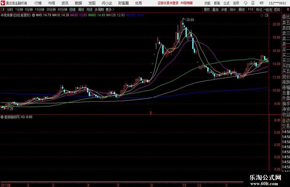
Task: Switch to the 15分钟 period tab
Action: [x=39, y=10]
